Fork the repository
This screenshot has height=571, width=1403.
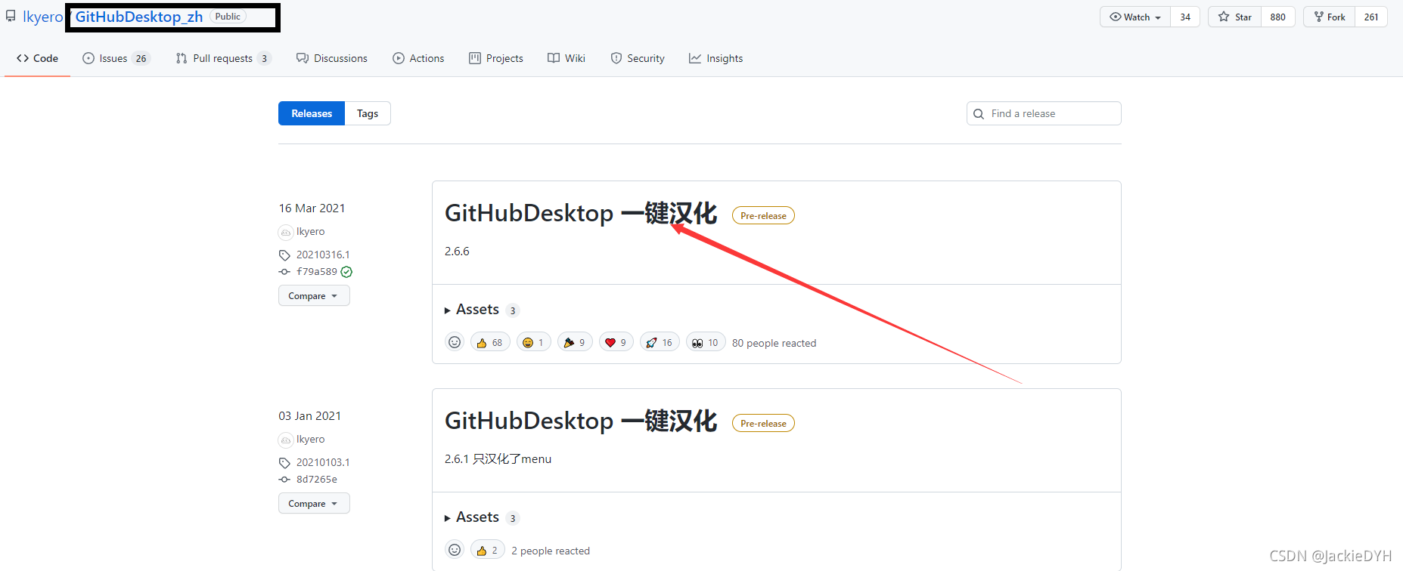click(1330, 17)
